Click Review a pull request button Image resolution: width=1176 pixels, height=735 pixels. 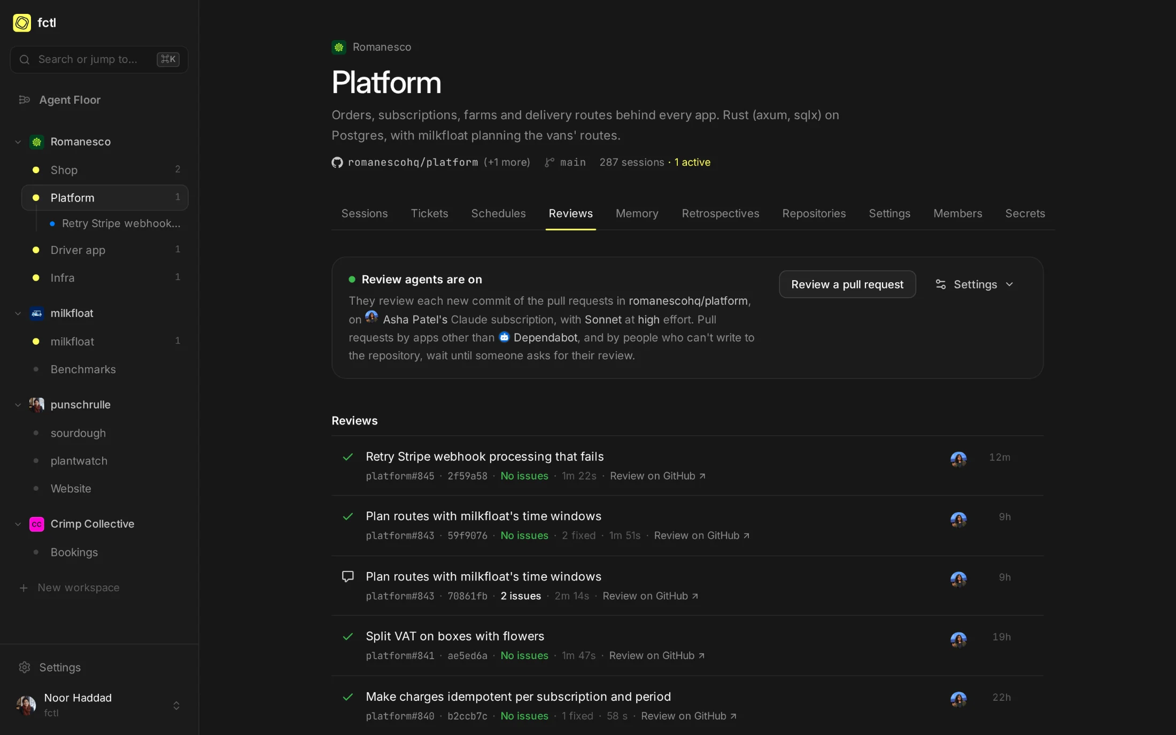pyautogui.click(x=847, y=284)
